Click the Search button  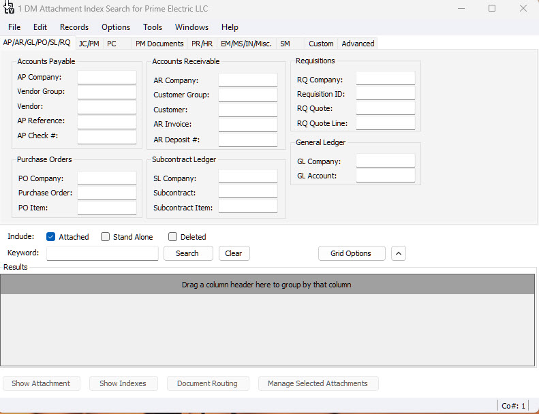pos(188,253)
